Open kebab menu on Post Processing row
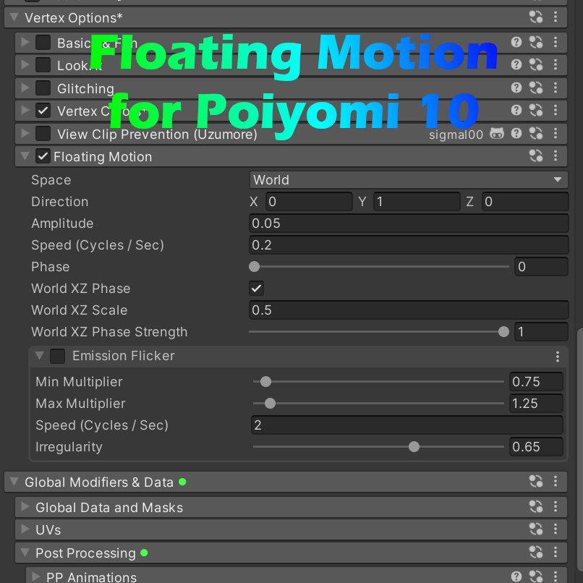 click(555, 553)
